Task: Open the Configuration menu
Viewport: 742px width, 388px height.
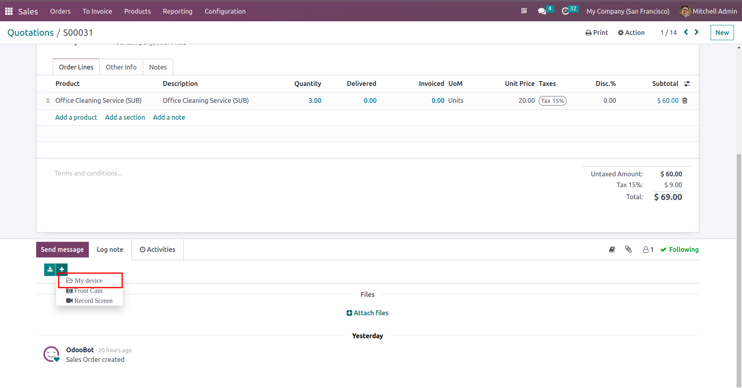Action: (x=225, y=11)
